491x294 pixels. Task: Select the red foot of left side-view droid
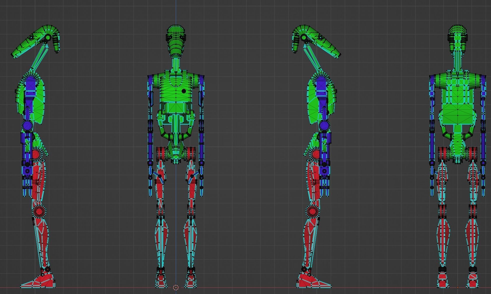coord(38,280)
